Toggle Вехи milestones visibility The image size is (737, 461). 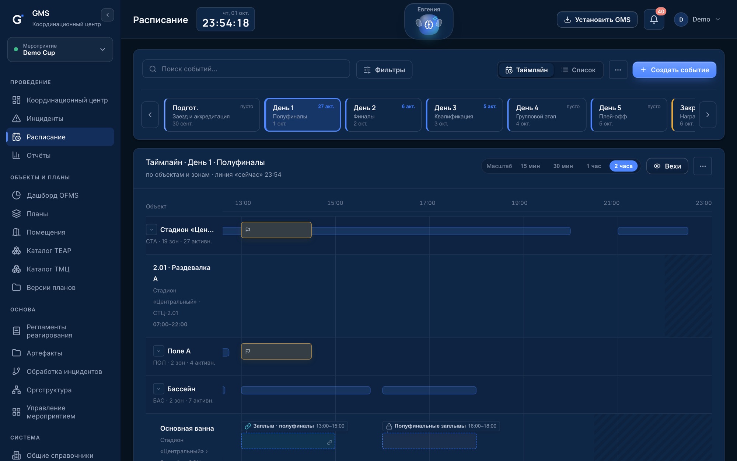pos(667,166)
